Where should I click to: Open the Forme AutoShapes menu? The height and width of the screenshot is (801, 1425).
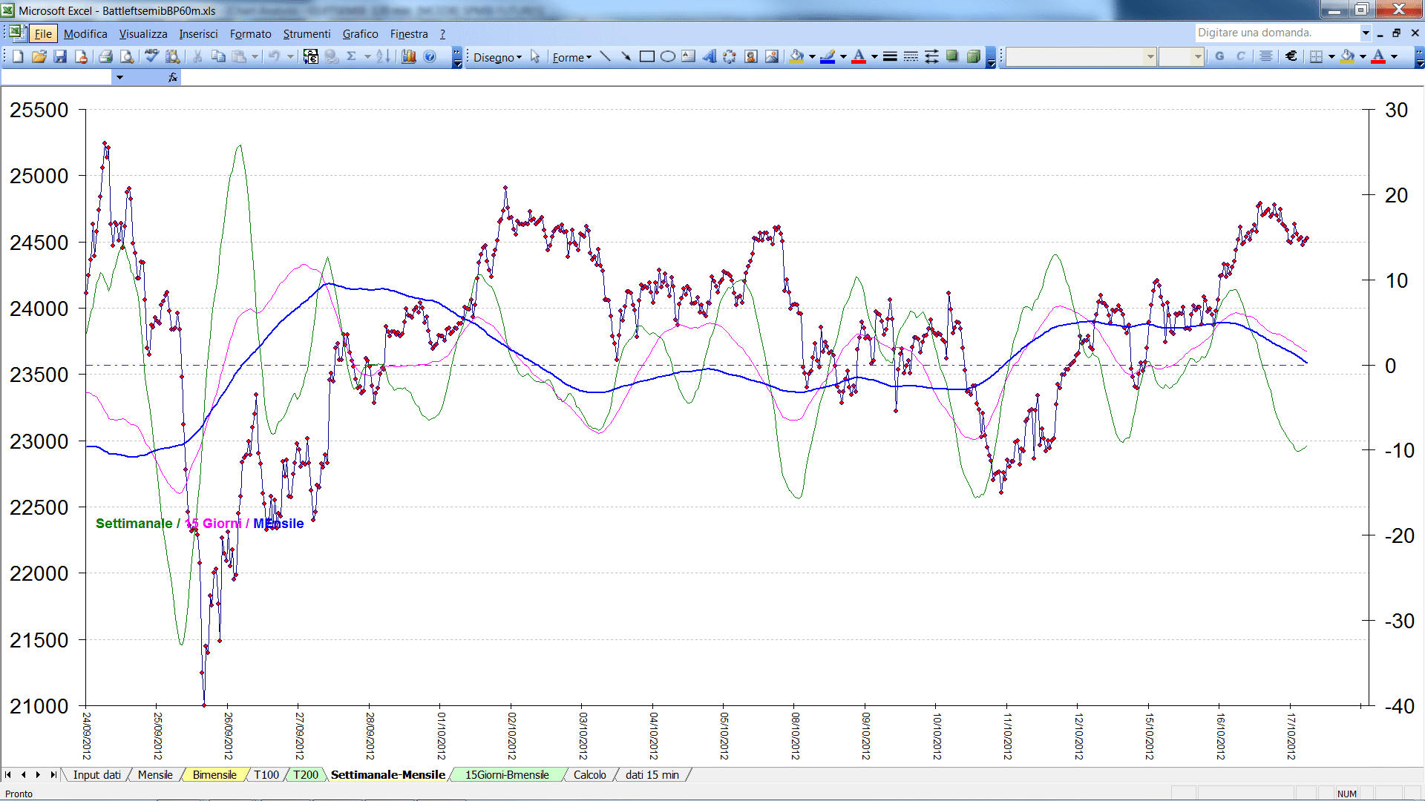pyautogui.click(x=571, y=57)
